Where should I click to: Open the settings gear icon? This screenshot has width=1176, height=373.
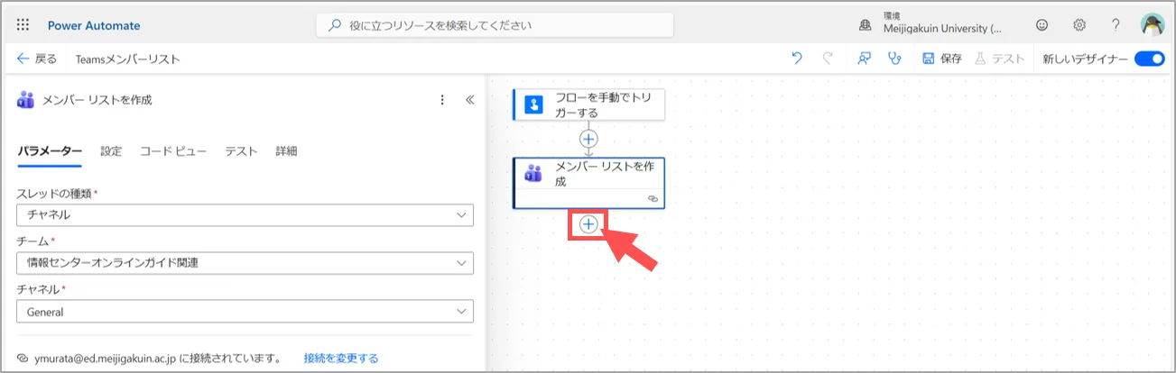(x=1079, y=25)
